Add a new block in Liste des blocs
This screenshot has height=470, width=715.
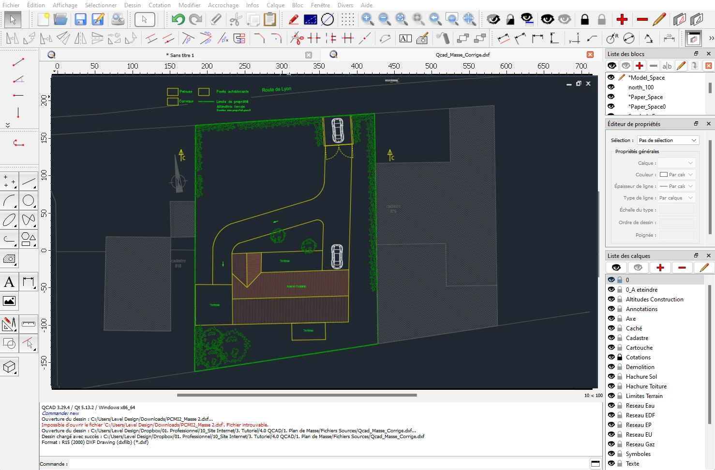640,66
